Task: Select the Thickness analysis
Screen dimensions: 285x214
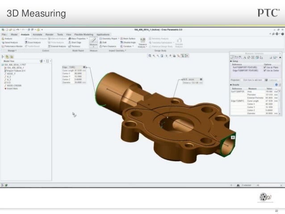Action: [74, 46]
